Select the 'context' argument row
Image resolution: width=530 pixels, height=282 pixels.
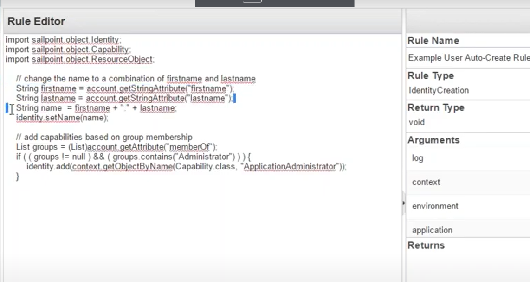(468, 182)
